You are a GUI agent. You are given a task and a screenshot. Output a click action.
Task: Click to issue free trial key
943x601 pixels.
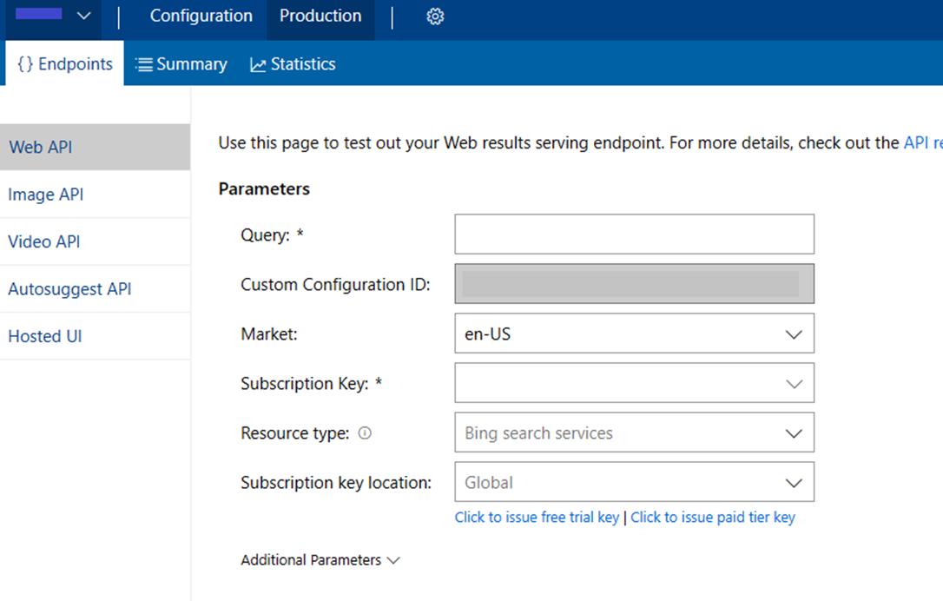[537, 517]
